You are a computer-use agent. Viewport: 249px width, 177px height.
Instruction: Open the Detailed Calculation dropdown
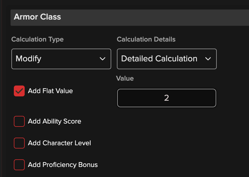tap(167, 59)
